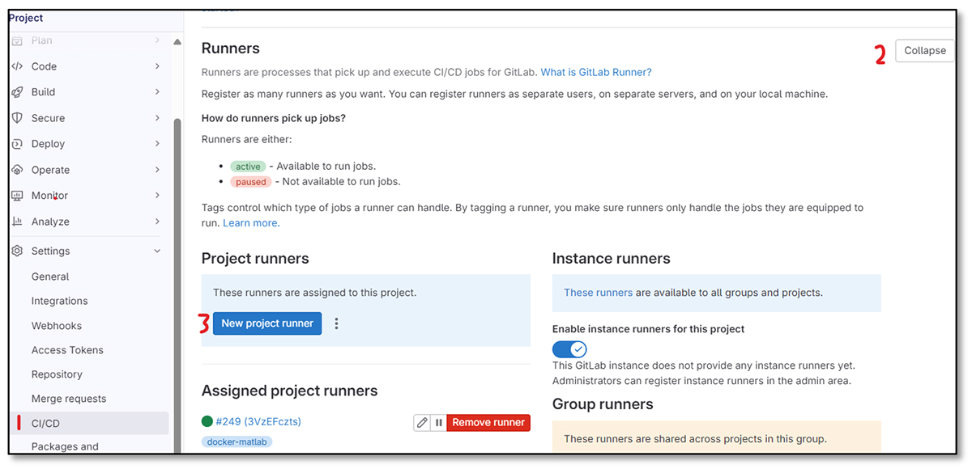Image resolution: width=972 pixels, height=469 pixels.
Task: Click the green status dot of runner #249
Action: click(x=208, y=421)
